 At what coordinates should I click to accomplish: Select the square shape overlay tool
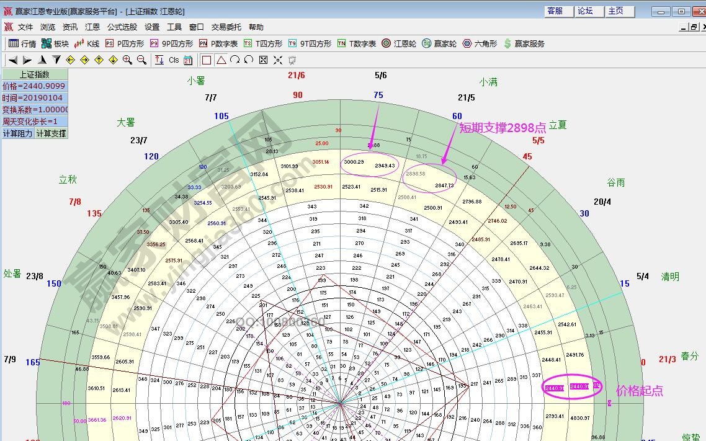[x=207, y=60]
